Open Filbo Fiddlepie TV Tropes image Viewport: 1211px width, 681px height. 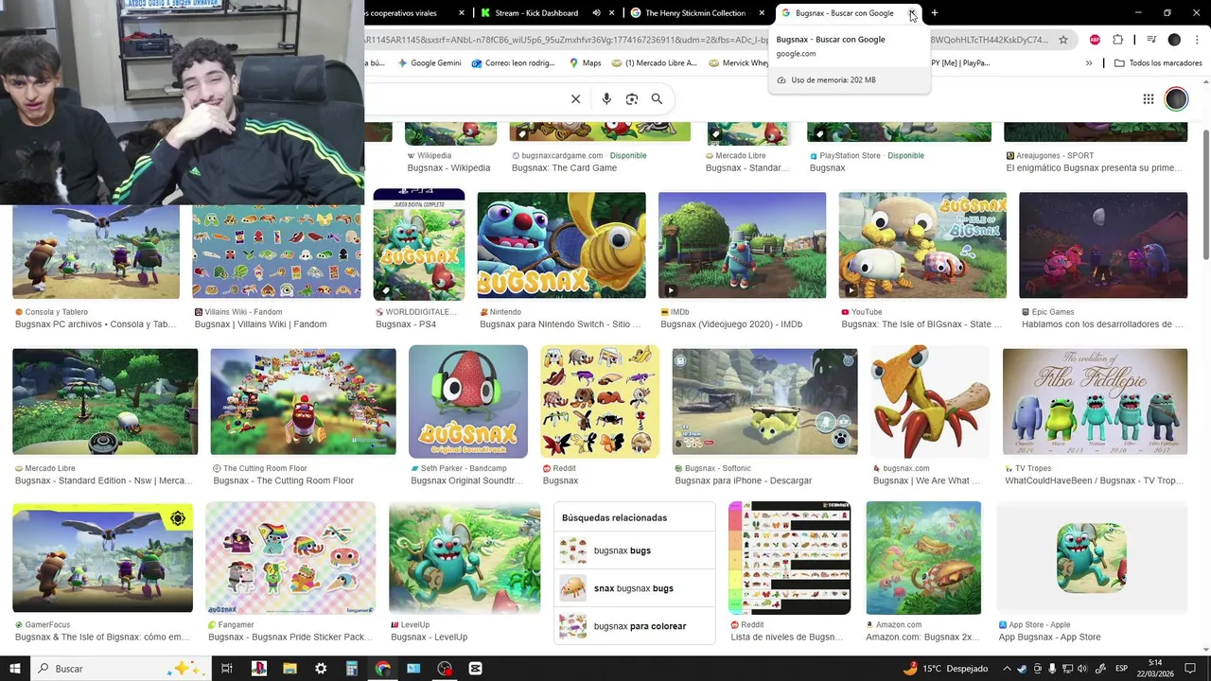pos(1095,402)
